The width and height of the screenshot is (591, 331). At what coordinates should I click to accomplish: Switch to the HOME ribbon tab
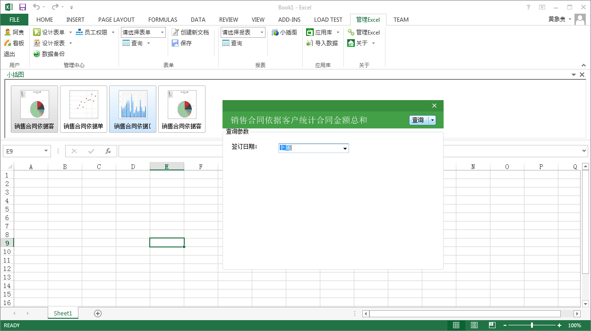click(x=44, y=19)
